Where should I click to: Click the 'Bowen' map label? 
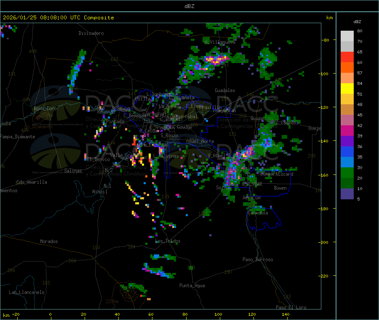point(280,188)
